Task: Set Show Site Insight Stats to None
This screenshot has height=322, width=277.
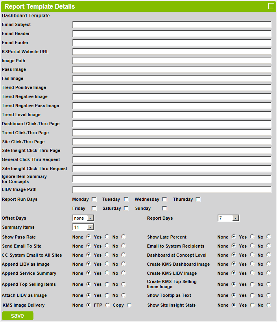Action: (234, 305)
